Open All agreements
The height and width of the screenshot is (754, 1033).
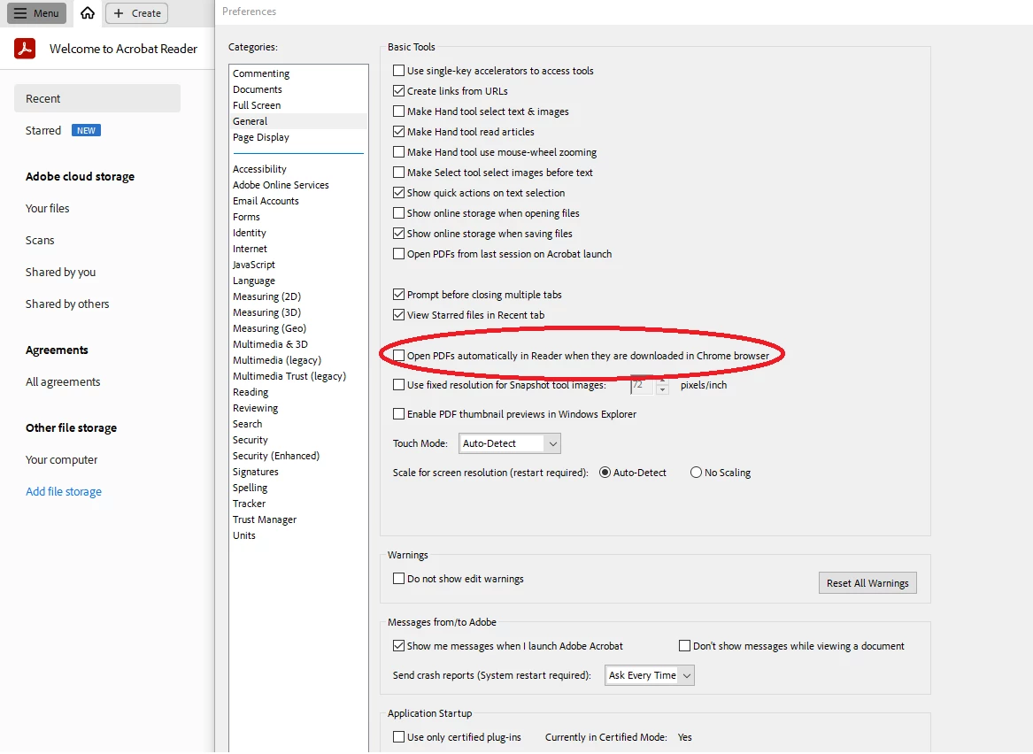(63, 382)
